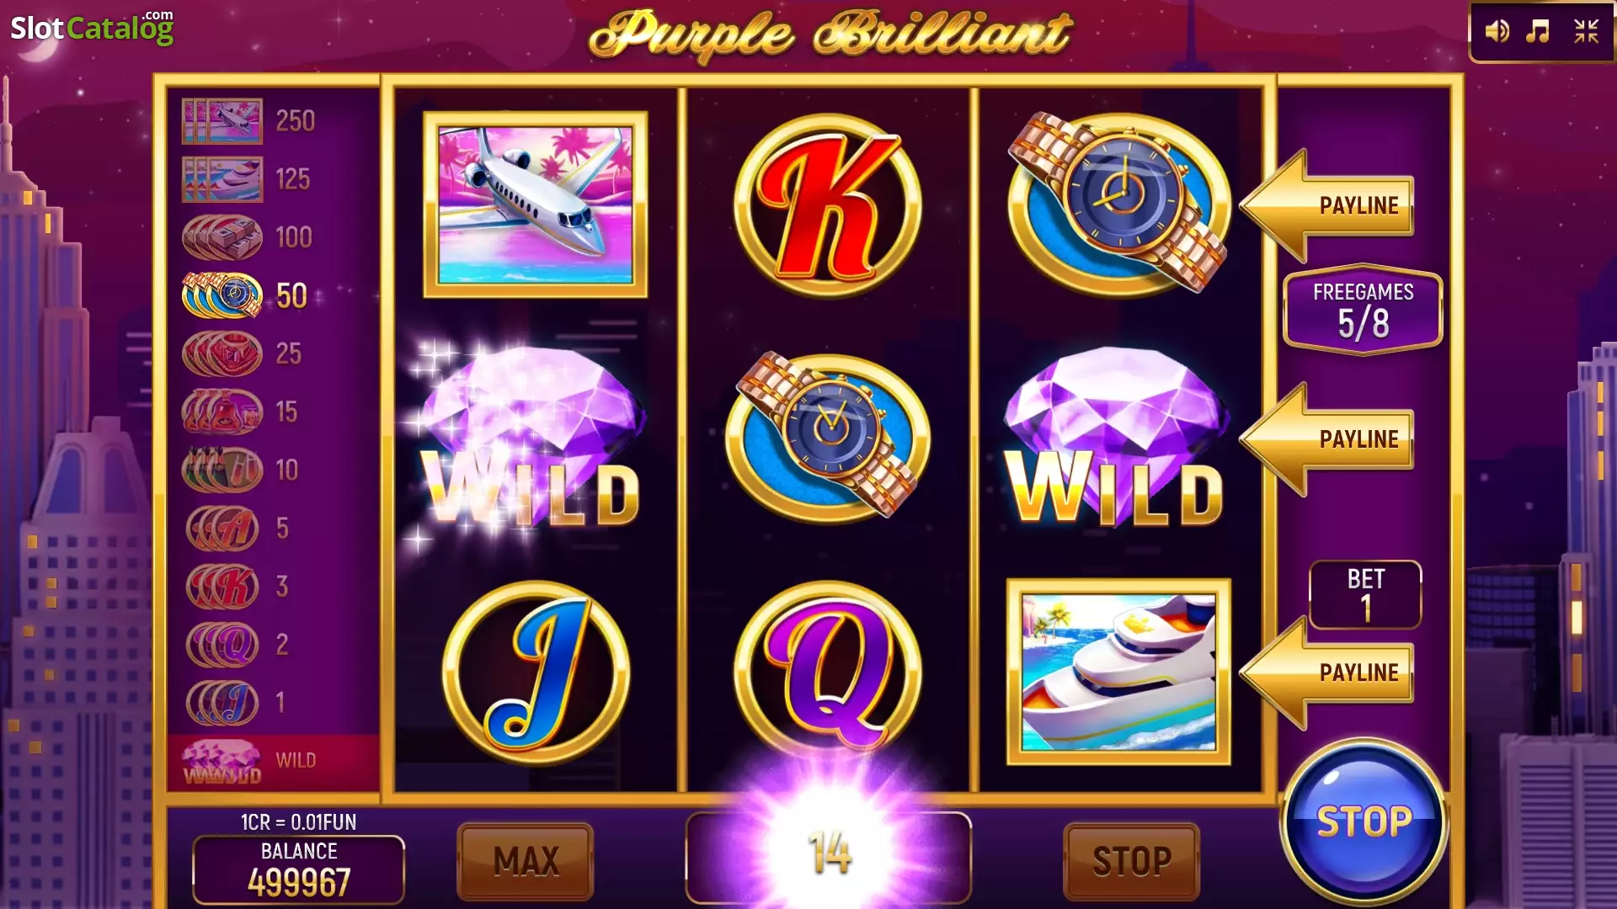Click the watch symbol on middle reel
This screenshot has width=1617, height=909.
click(828, 436)
